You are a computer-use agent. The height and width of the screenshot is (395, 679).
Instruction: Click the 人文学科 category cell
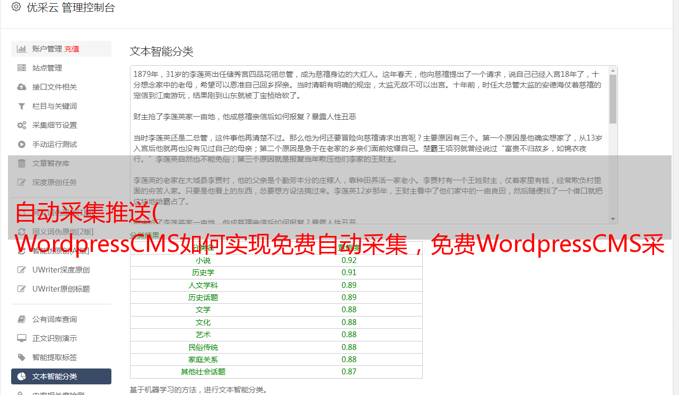click(203, 285)
